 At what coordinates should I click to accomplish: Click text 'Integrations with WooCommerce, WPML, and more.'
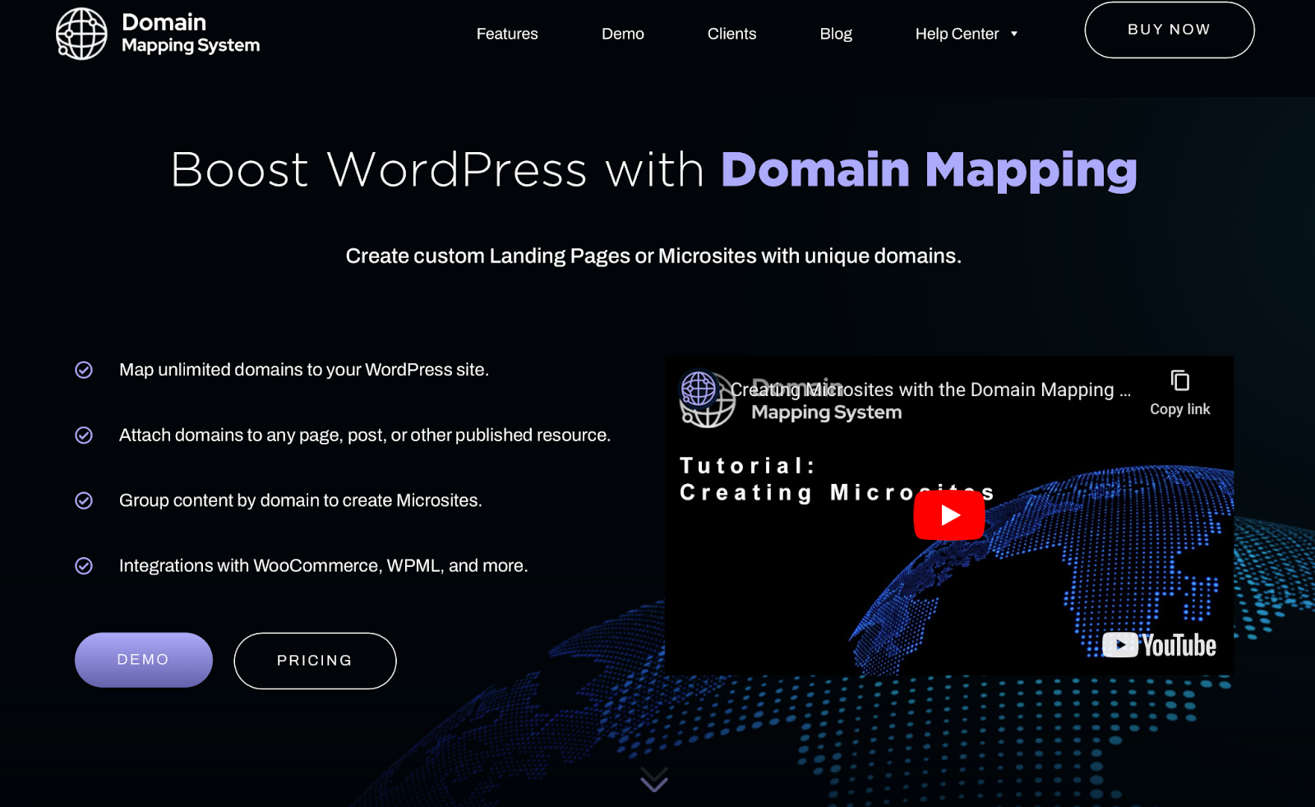324,565
